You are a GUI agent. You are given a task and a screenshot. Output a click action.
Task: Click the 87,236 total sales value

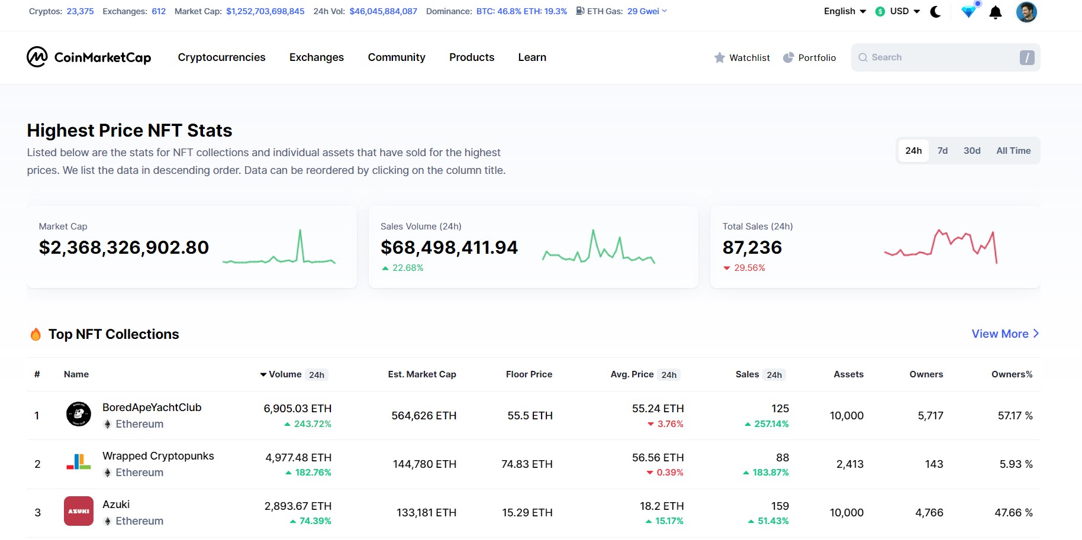[752, 247]
